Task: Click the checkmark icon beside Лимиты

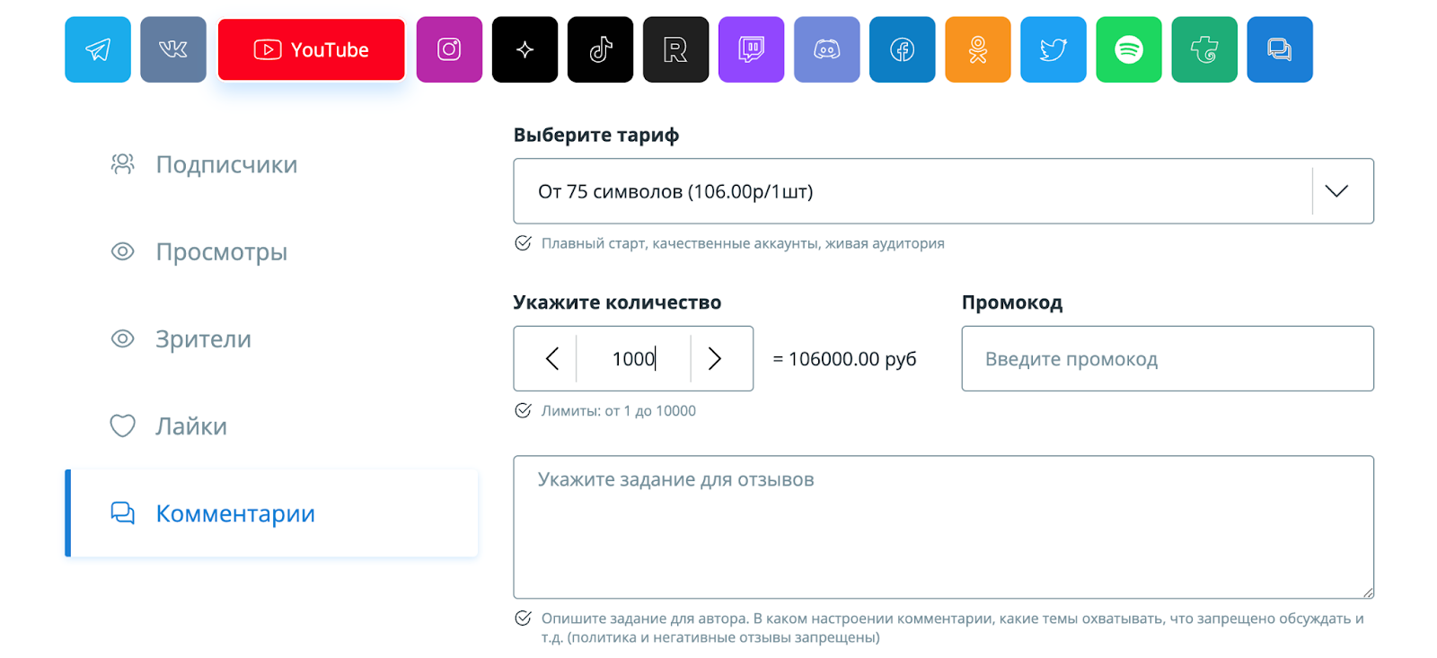Action: pos(523,410)
